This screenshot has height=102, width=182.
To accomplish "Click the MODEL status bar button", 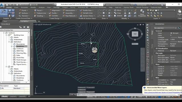I will click(90, 97).
